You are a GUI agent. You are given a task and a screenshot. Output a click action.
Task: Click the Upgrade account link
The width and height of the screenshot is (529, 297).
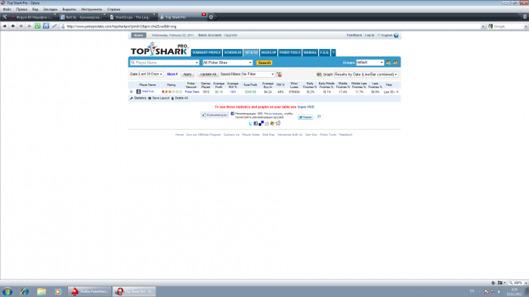click(x=230, y=35)
